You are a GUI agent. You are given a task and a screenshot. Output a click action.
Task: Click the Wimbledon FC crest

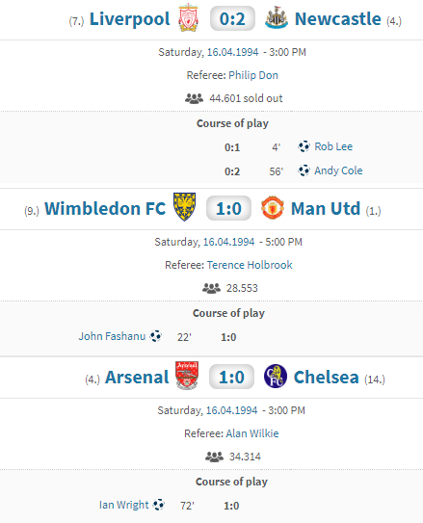(x=184, y=207)
